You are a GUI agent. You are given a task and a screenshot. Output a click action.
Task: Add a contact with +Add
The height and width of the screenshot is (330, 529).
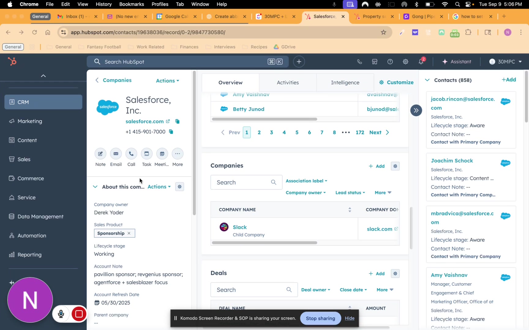509,80
